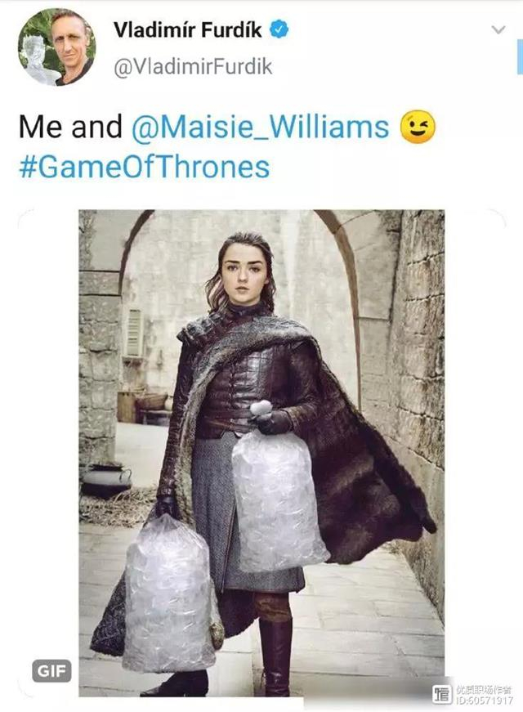Click the watermark ID:60571917 text

coord(484,701)
